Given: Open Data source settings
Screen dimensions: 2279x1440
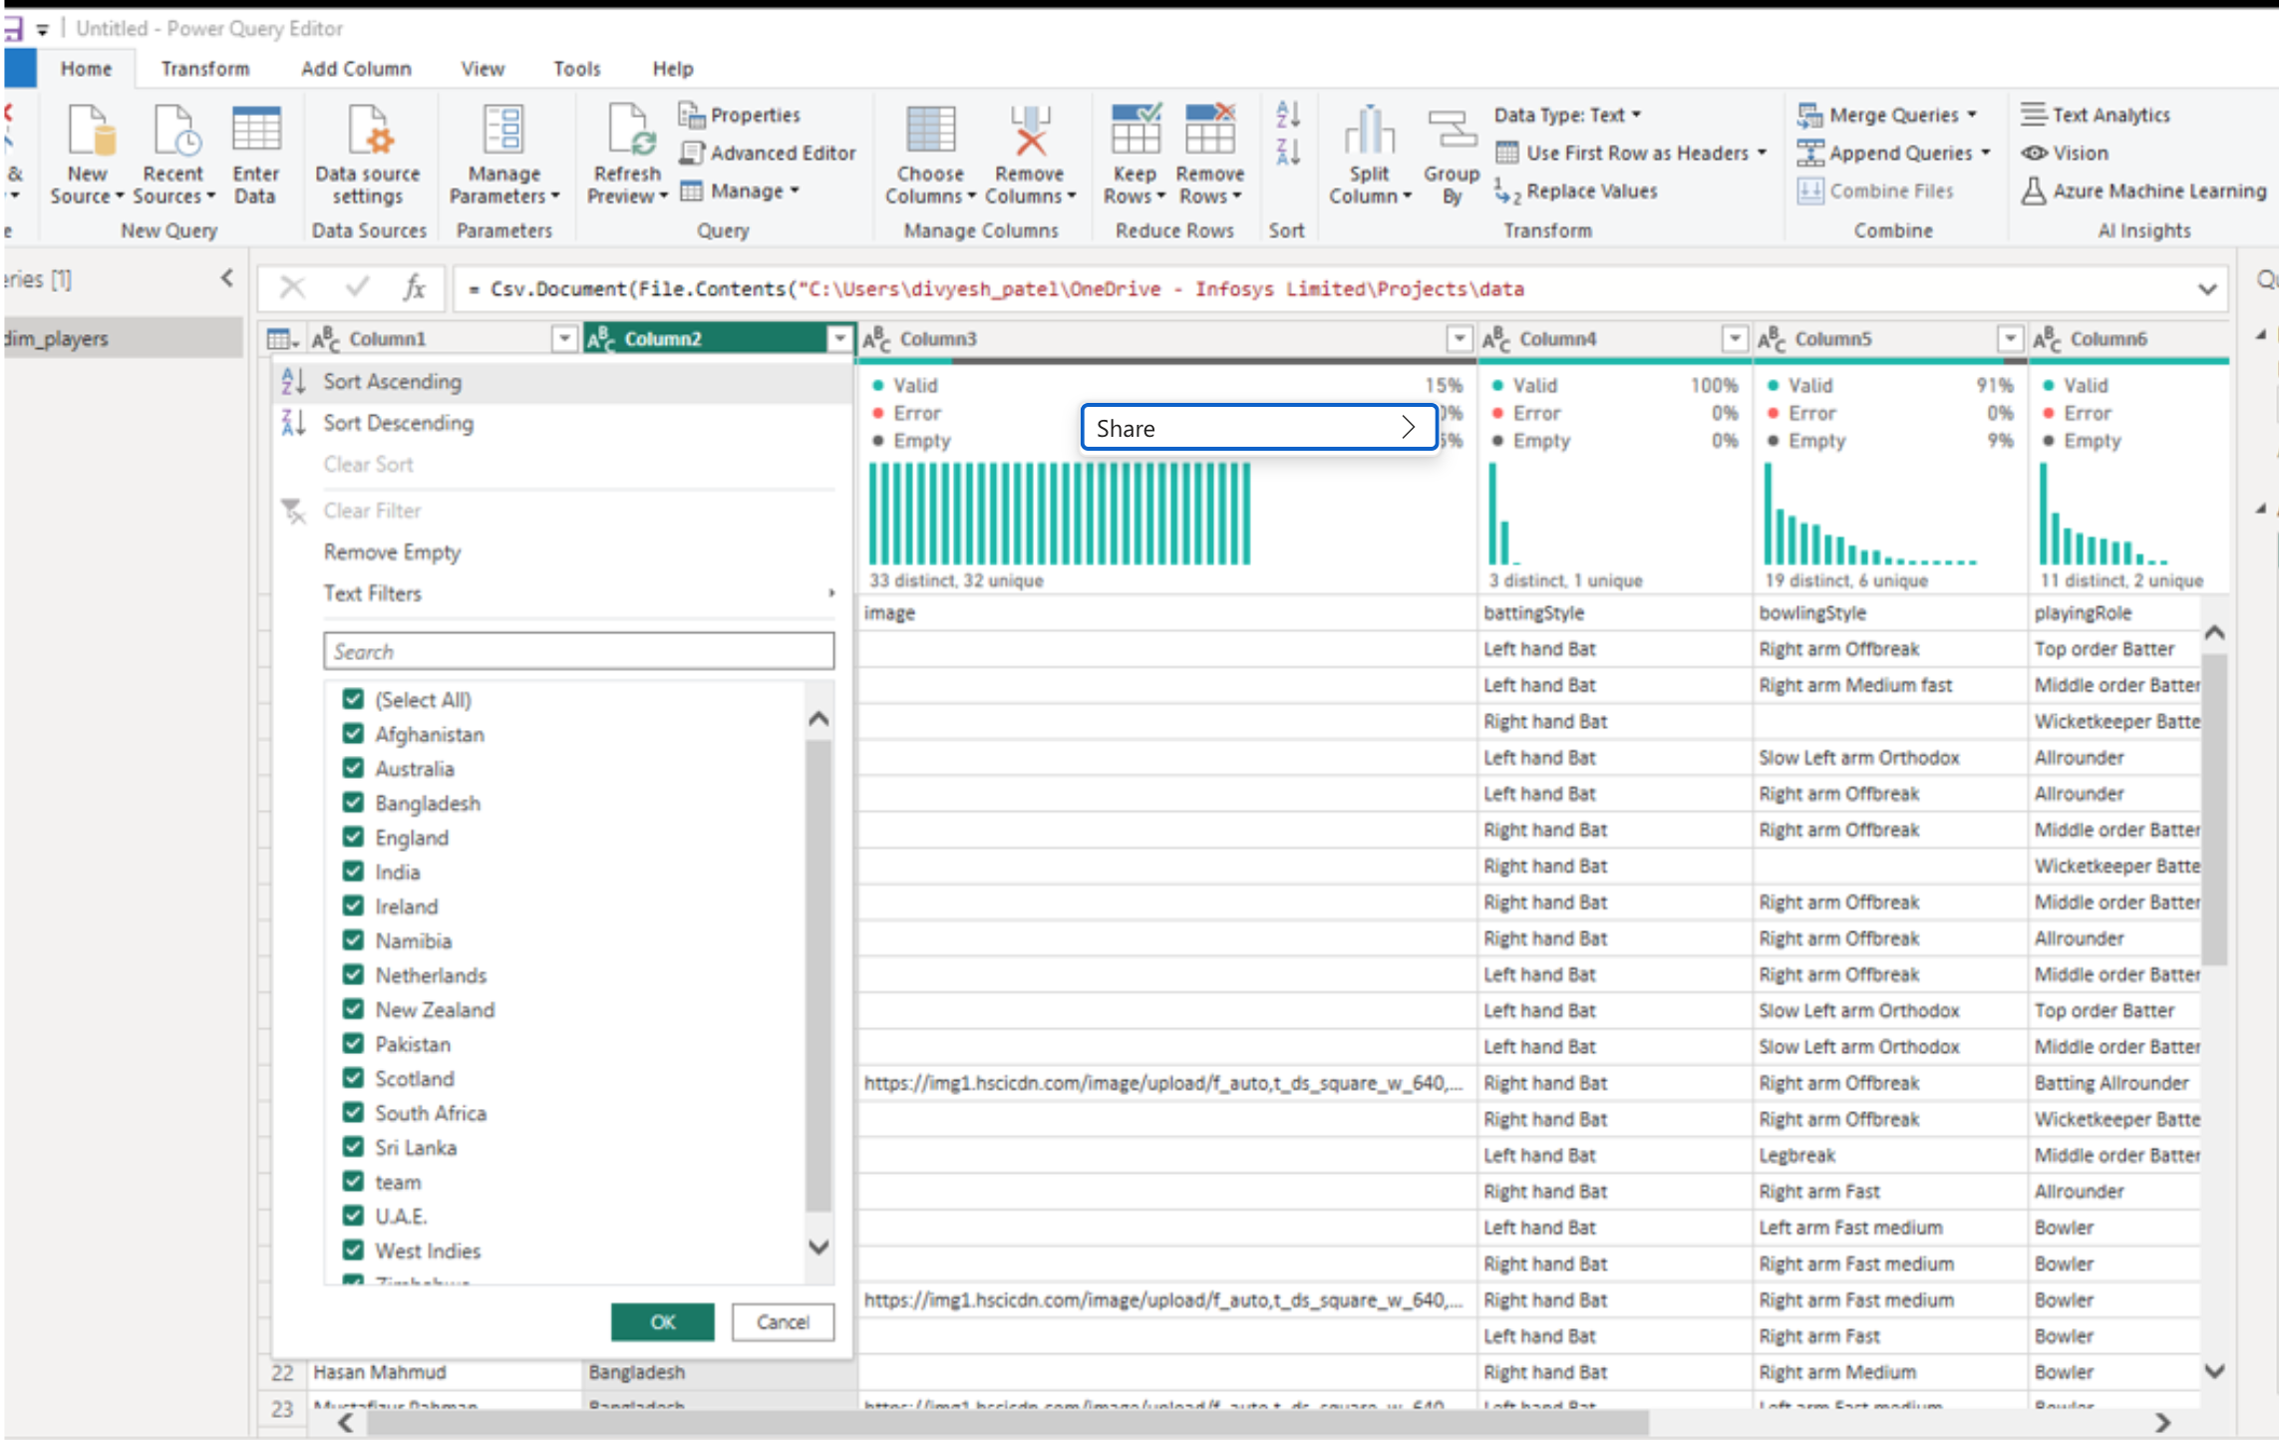Looking at the screenshot, I should pyautogui.click(x=368, y=155).
